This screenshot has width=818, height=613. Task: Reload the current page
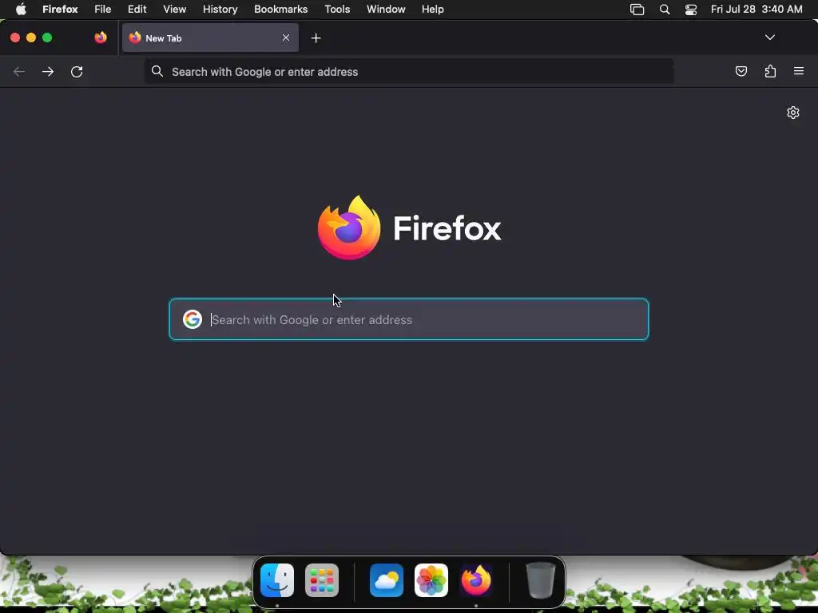77,71
